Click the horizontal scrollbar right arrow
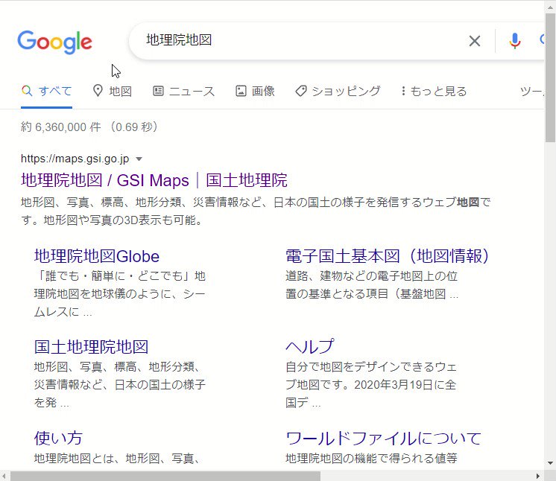The width and height of the screenshot is (556, 481). 538,476
